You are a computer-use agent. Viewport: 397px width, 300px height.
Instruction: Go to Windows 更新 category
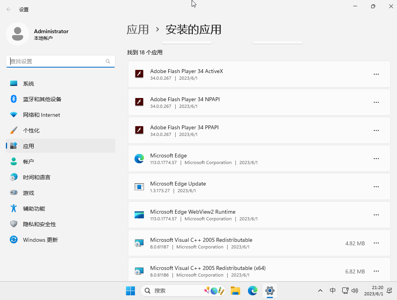[x=61, y=240]
